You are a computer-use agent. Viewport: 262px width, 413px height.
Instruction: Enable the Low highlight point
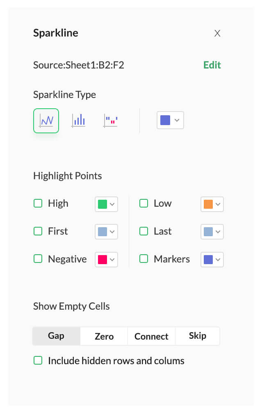click(144, 203)
